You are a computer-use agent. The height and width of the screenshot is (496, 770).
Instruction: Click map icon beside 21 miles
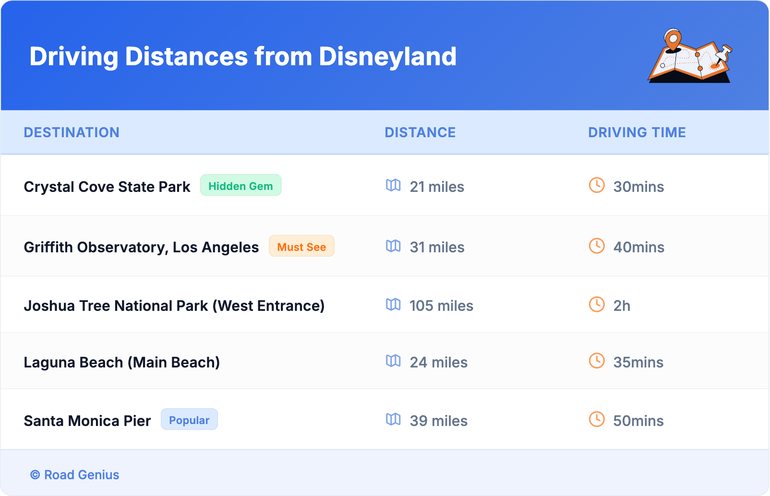(393, 185)
